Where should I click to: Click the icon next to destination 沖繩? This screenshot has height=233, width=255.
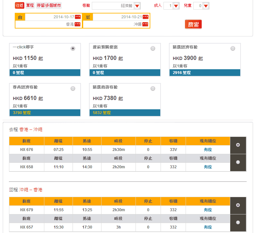coord(145,24)
